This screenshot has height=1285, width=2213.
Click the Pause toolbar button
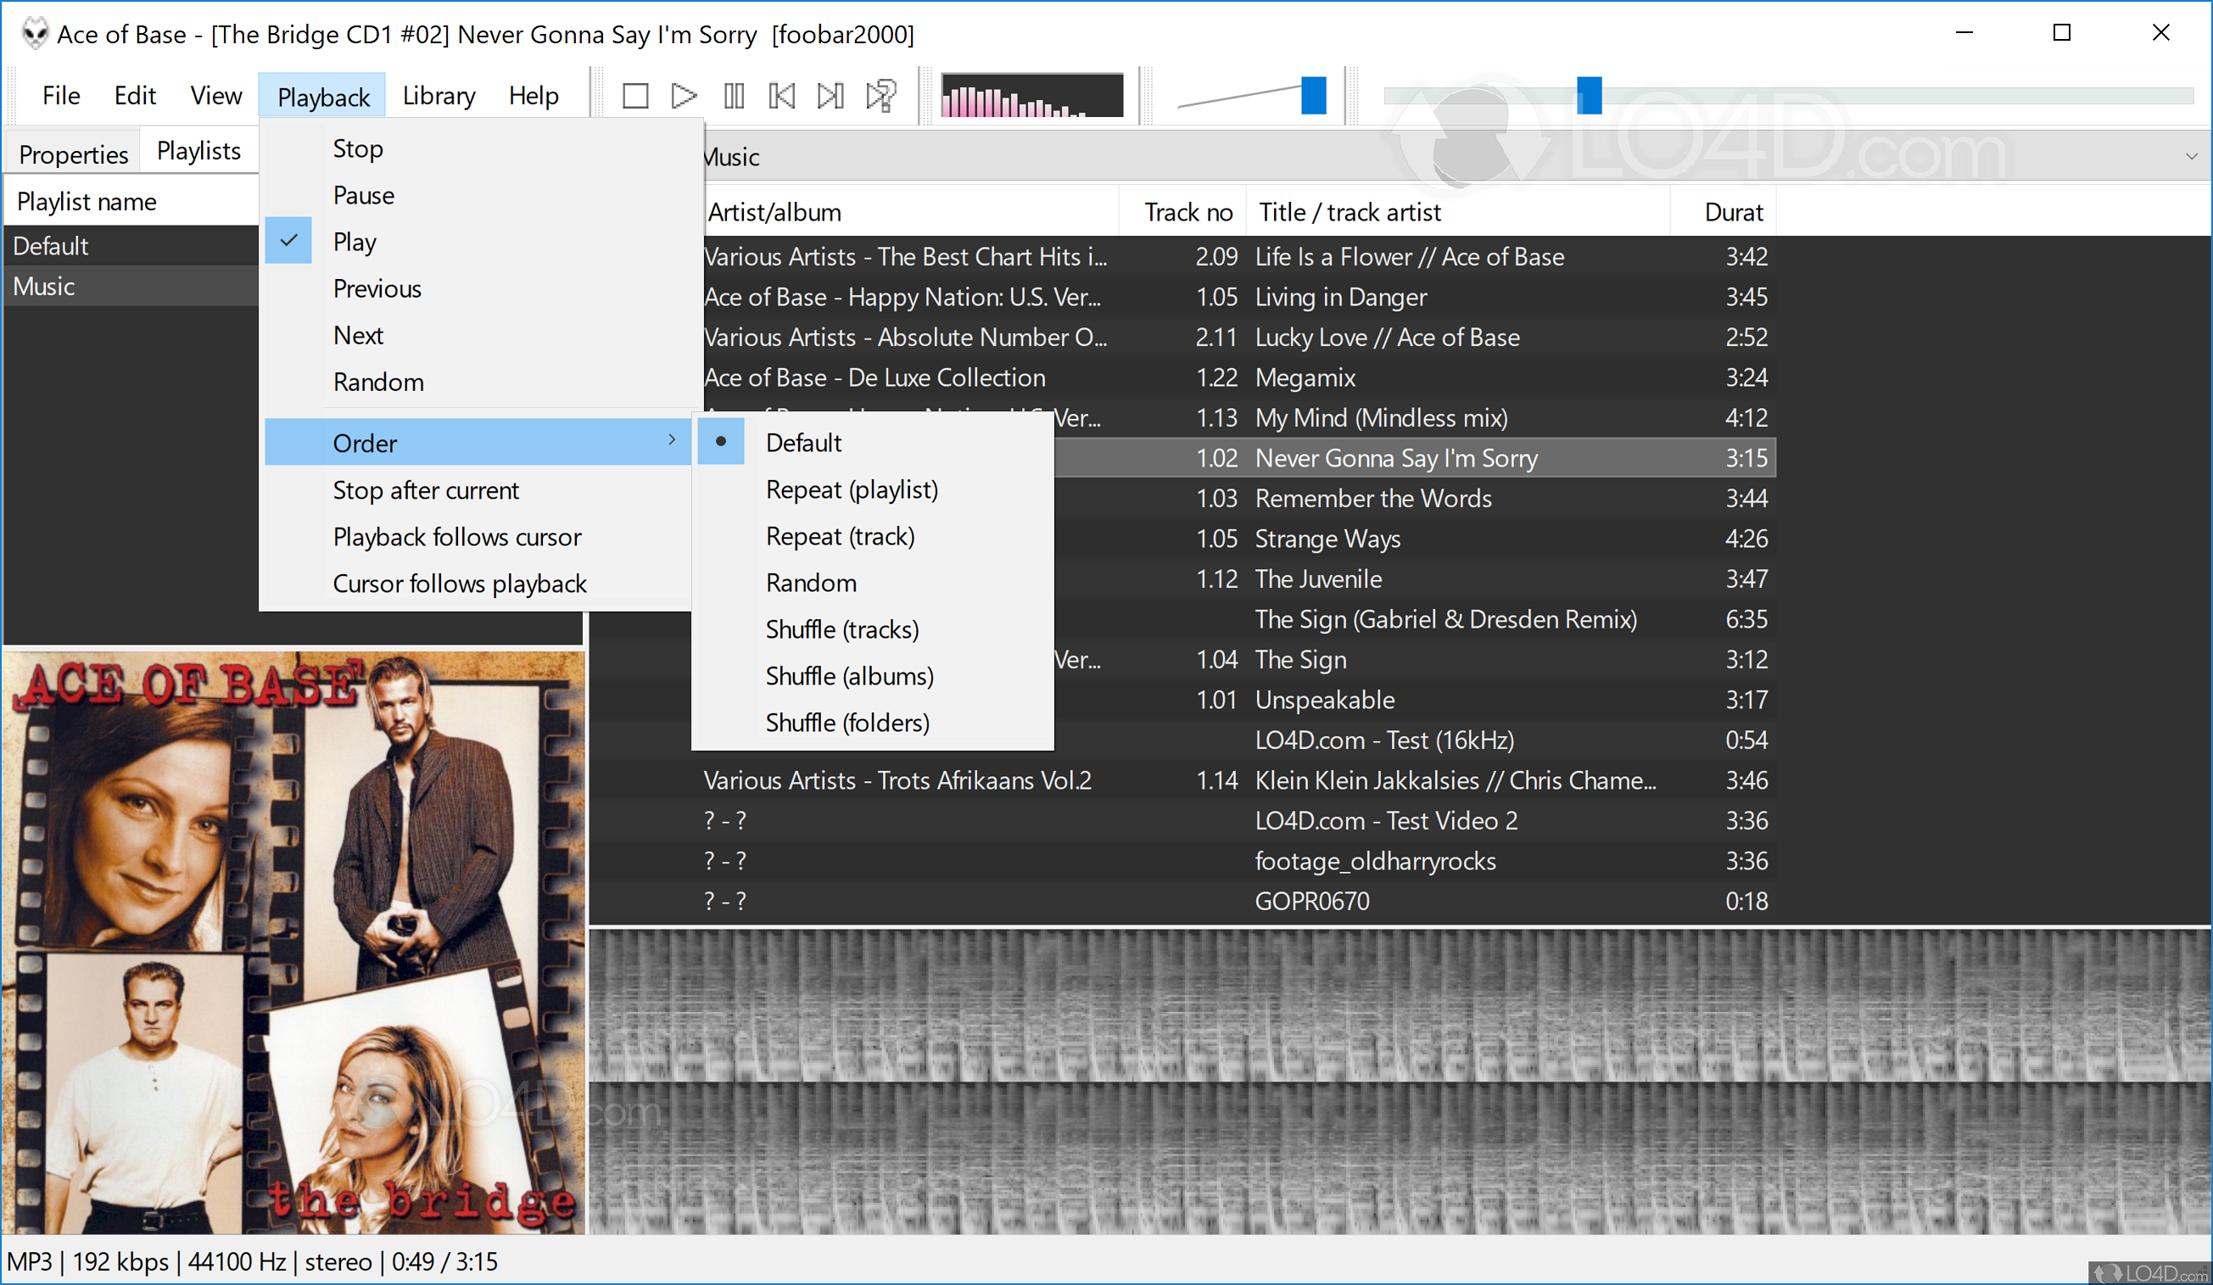pos(733,95)
